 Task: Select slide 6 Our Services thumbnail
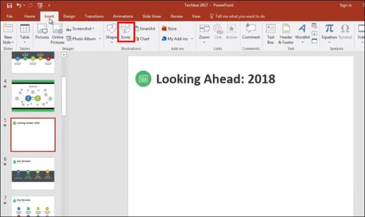click(33, 174)
